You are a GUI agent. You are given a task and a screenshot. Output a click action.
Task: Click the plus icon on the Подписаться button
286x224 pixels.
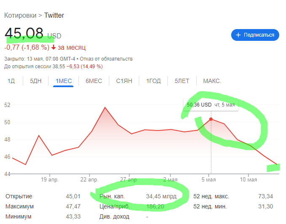click(238, 35)
